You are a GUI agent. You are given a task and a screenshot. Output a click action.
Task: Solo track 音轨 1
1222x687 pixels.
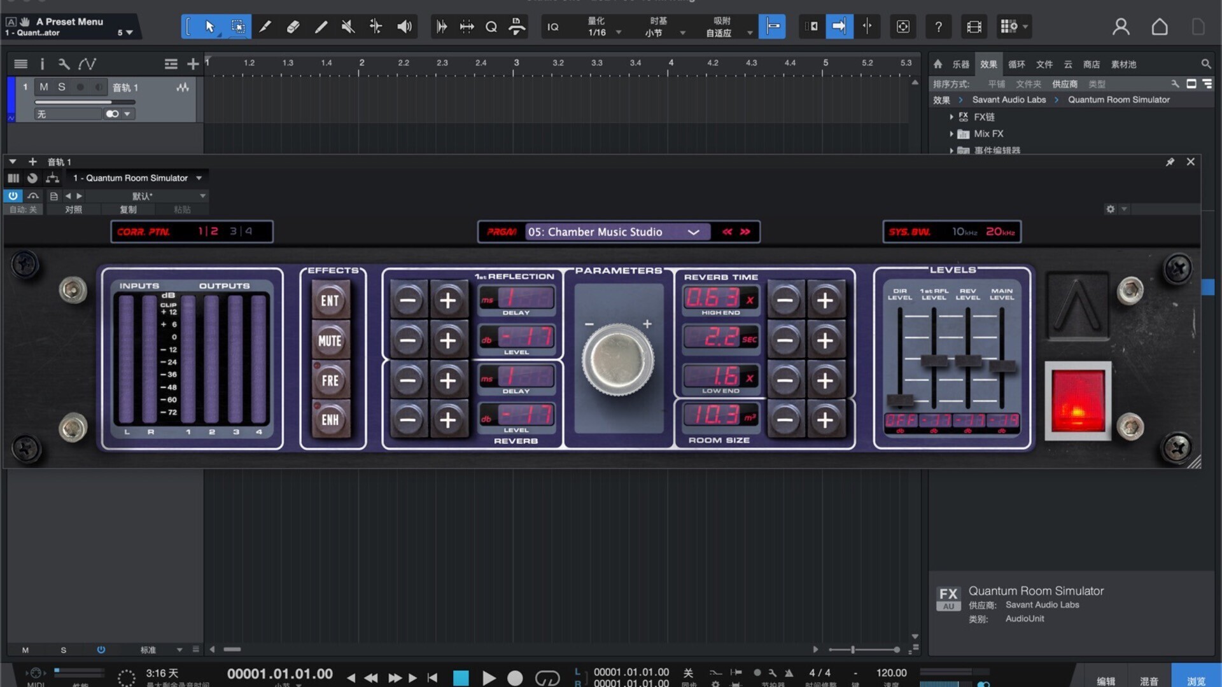point(62,87)
